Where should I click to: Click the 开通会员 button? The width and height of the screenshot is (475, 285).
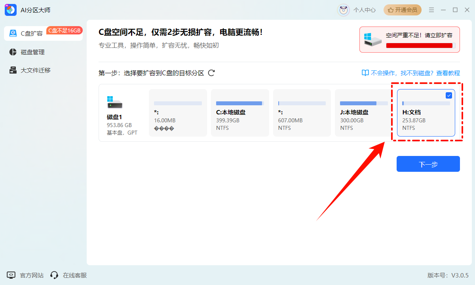[402, 10]
